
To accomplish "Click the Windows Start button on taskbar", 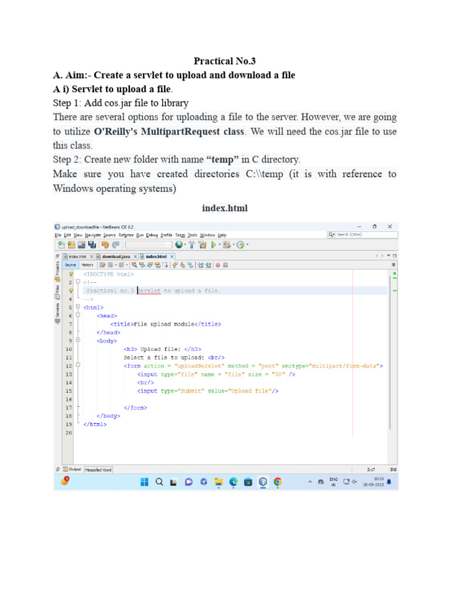I will [144, 482].
